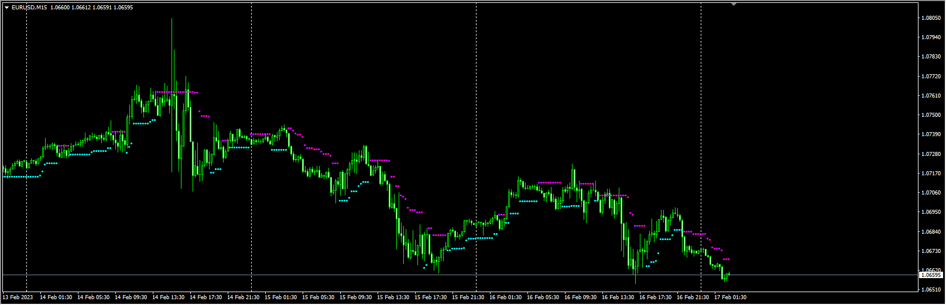
Task: Click the 1.08050 price scale label
Action: coord(931,18)
